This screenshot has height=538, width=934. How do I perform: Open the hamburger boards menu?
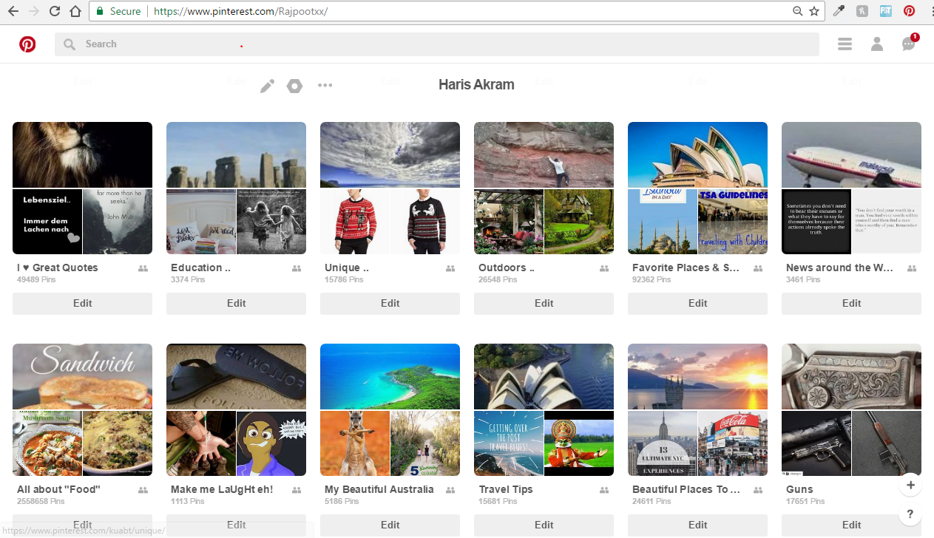(845, 44)
